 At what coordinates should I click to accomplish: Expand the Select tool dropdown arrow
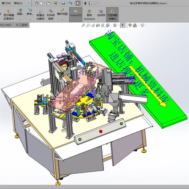tap(82, 3)
